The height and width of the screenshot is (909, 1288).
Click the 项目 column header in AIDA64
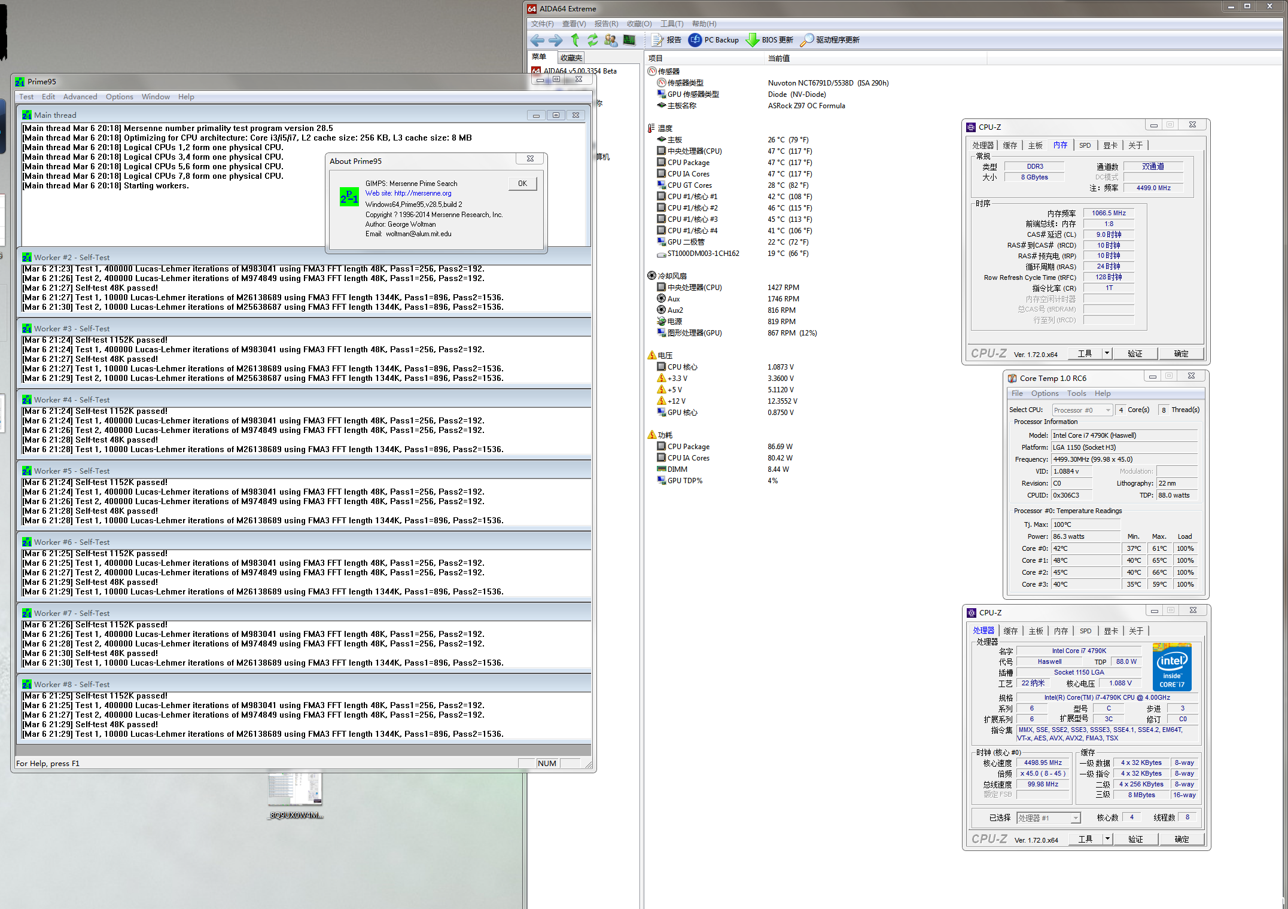coord(704,58)
